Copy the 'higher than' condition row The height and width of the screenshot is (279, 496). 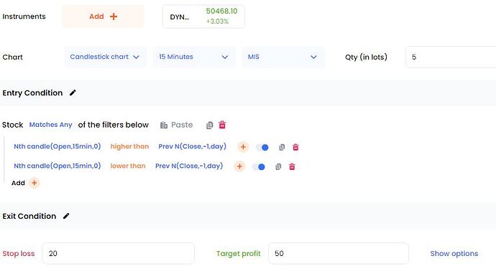[x=282, y=147]
